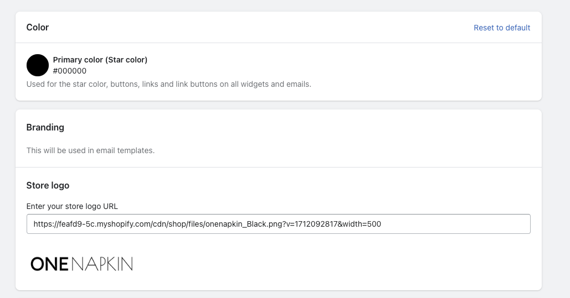Click the Branding section heading
570x298 pixels.
click(x=45, y=127)
